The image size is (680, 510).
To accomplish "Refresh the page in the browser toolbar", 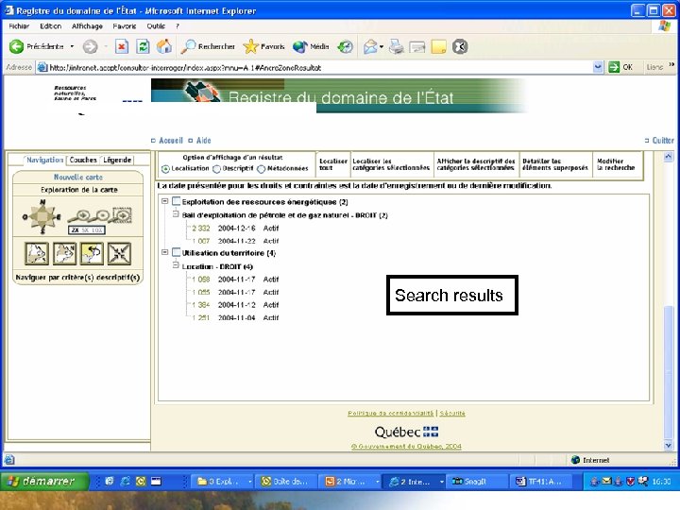I will point(143,46).
